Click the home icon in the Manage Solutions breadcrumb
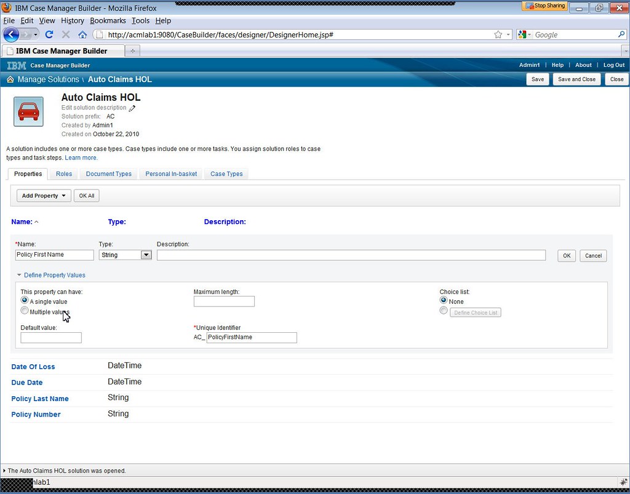 pyautogui.click(x=10, y=79)
